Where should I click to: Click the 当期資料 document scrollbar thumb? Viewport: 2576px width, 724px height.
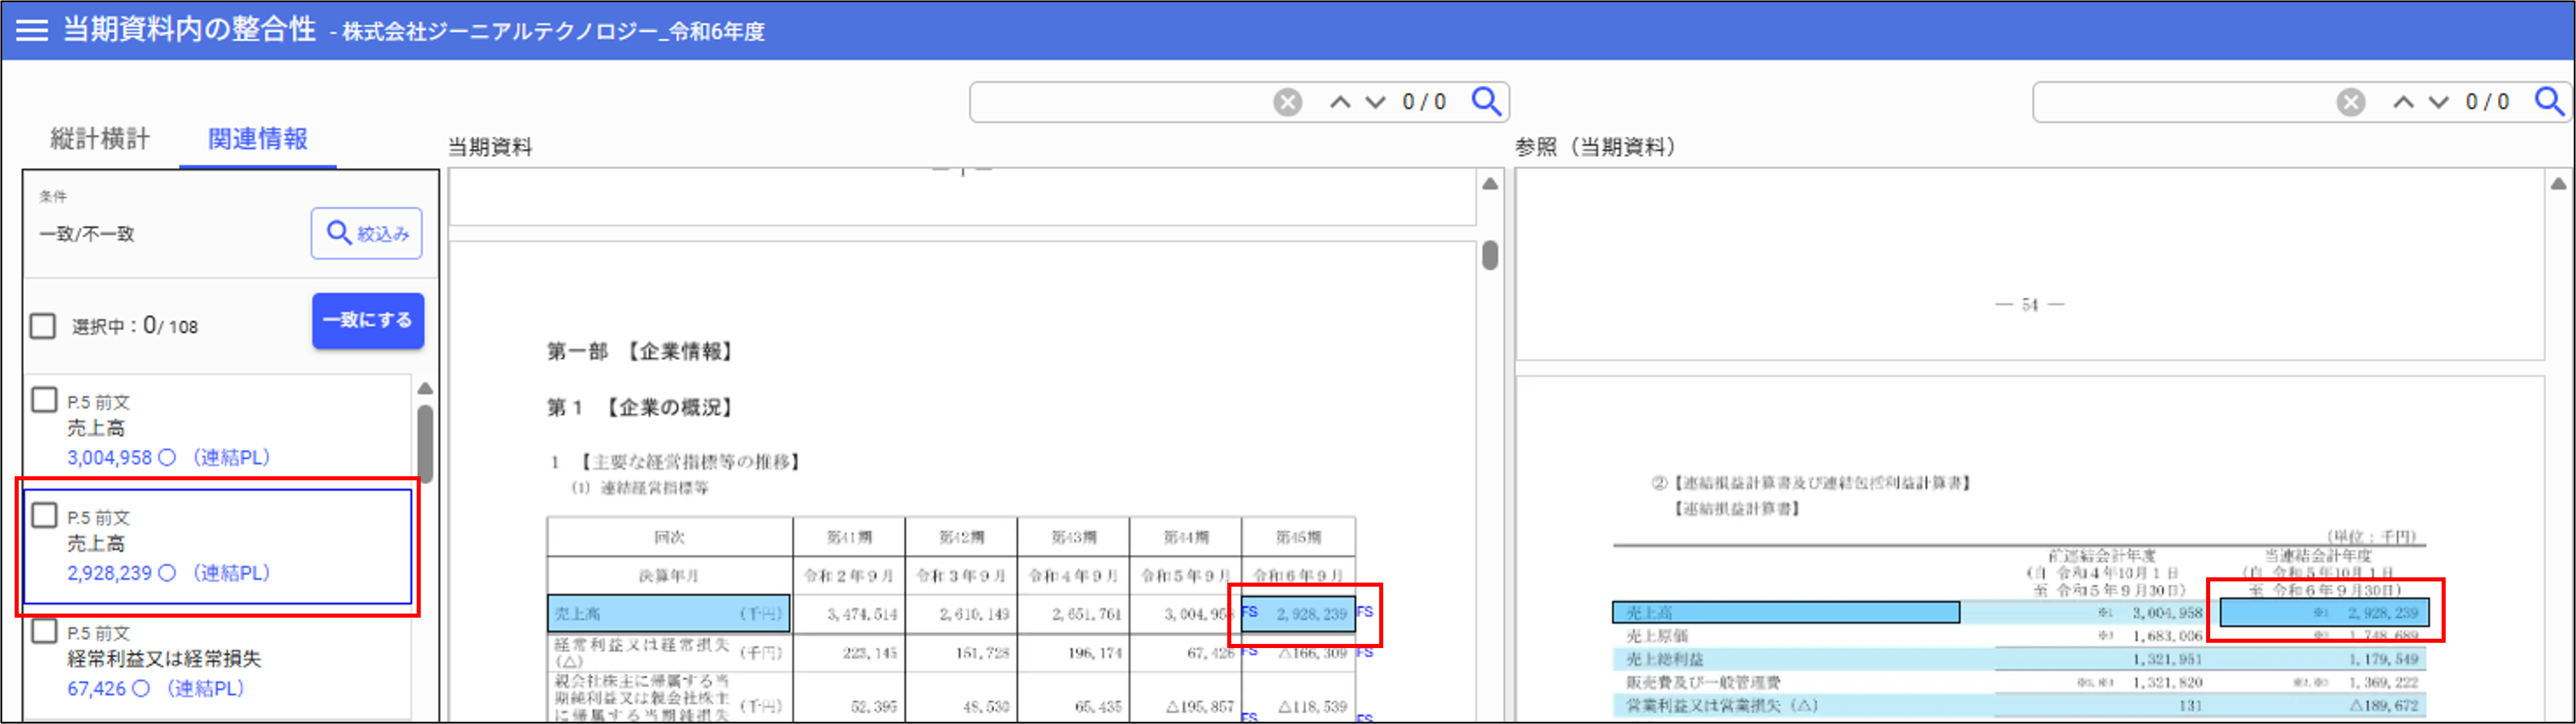[1490, 256]
